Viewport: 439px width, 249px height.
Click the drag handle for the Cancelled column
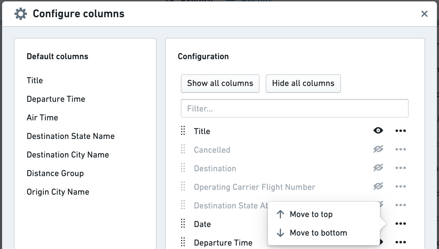tap(183, 149)
